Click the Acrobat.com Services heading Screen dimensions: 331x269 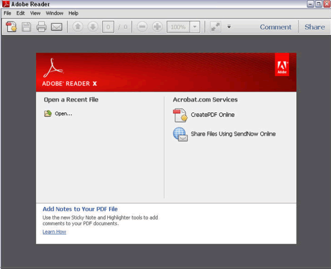pos(205,100)
